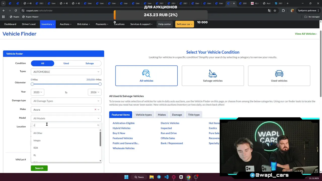Image resolution: width=322 pixels, height=181 pixels.
Task: Open the Яндекс Маркет bookmark
Action: point(30,17)
